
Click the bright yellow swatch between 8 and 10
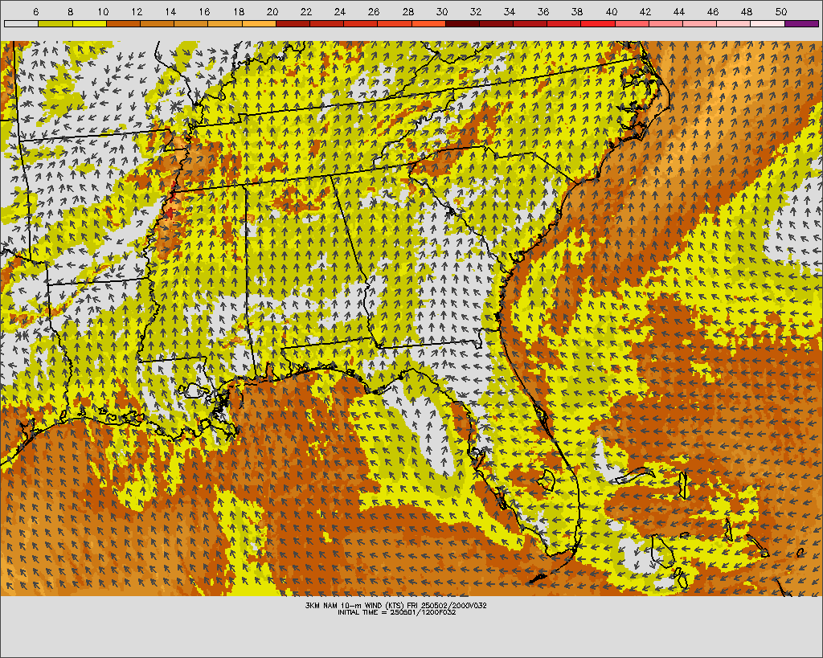click(89, 23)
